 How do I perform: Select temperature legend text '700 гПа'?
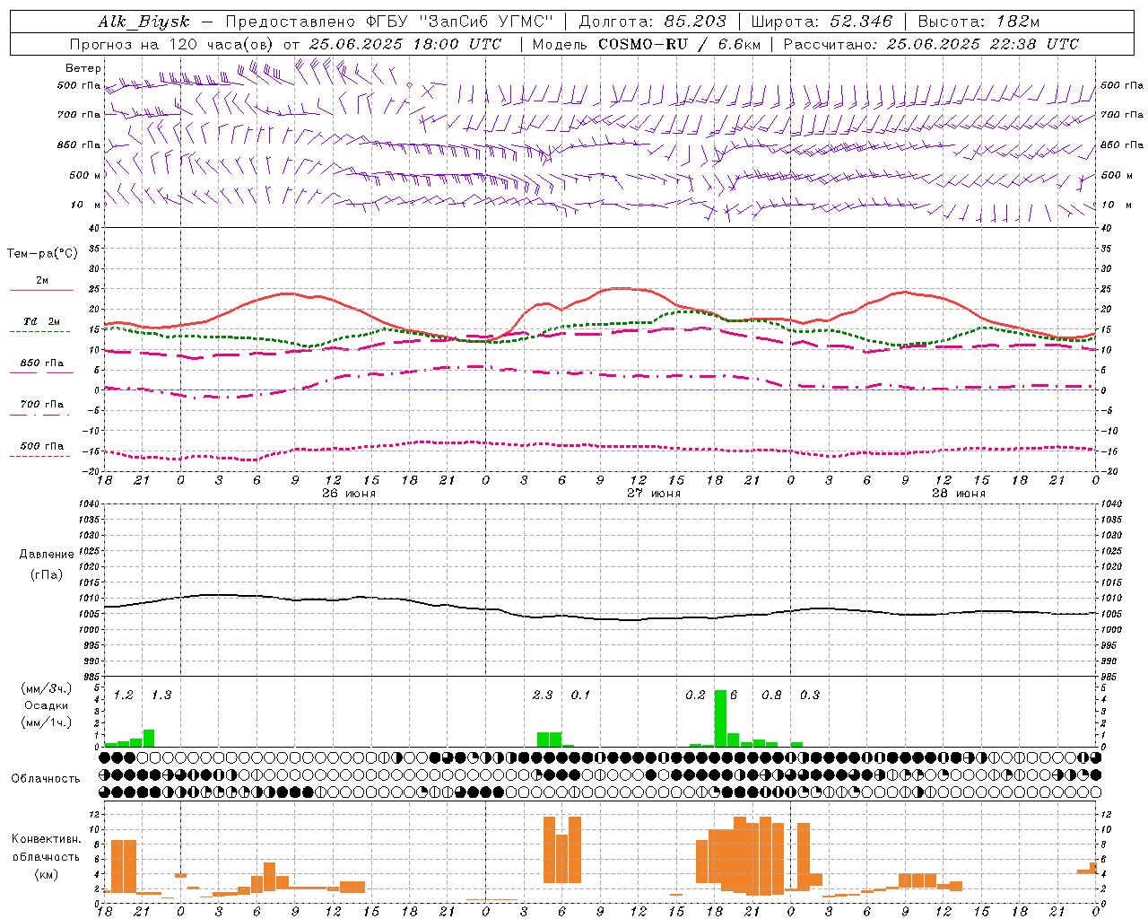pos(42,404)
